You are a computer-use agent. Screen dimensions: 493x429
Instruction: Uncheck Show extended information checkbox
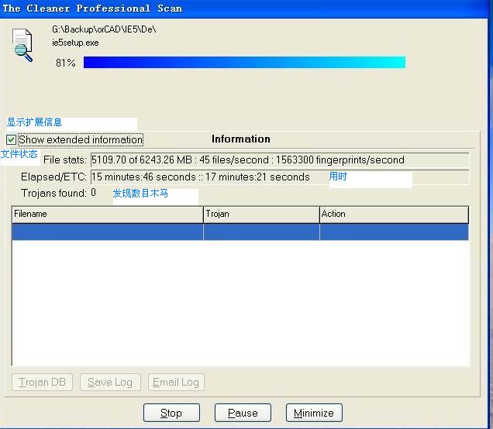(12, 139)
